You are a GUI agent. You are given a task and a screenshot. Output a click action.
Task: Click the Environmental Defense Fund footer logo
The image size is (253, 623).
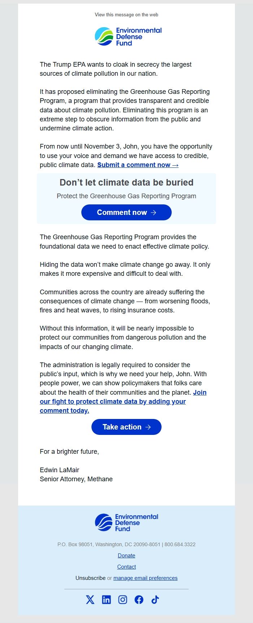[126, 522]
